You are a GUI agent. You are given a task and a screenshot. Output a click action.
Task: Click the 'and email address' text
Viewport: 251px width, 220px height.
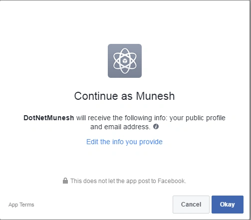point(120,127)
